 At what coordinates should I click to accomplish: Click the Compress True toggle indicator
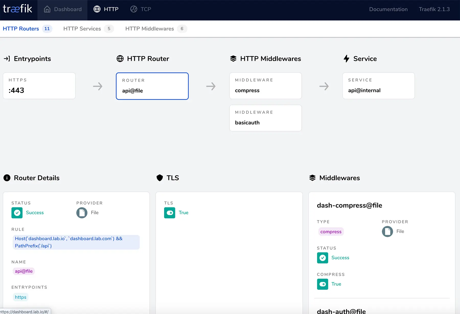(323, 284)
